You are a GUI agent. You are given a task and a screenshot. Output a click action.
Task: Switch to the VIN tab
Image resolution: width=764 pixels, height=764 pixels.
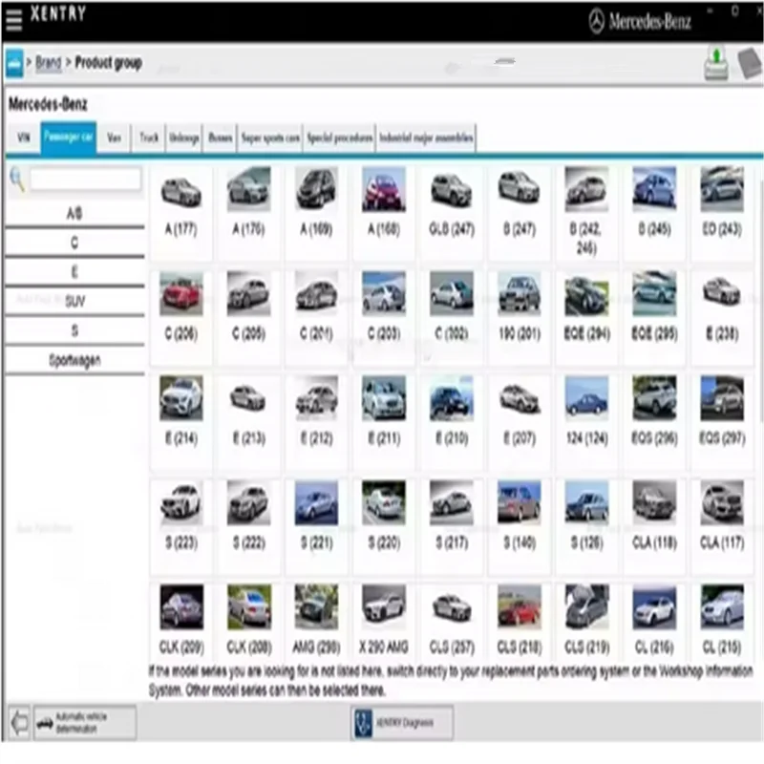click(23, 138)
